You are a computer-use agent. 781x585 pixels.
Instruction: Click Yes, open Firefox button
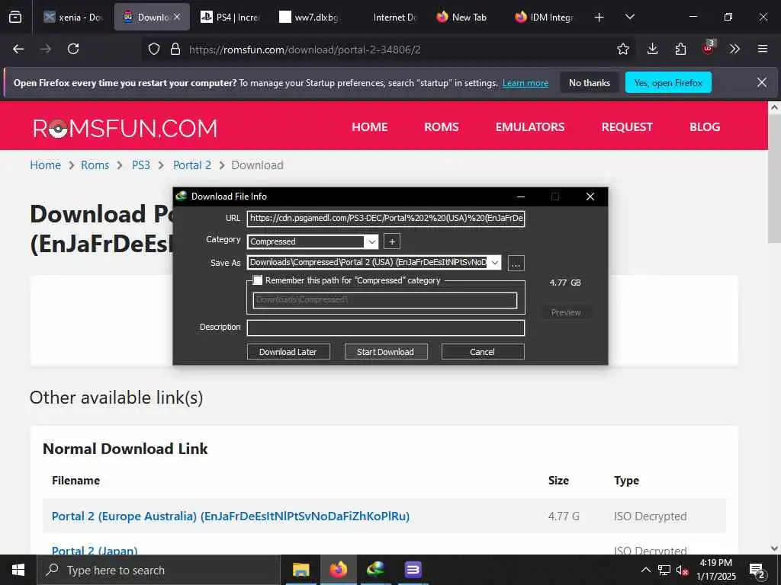pyautogui.click(x=668, y=82)
